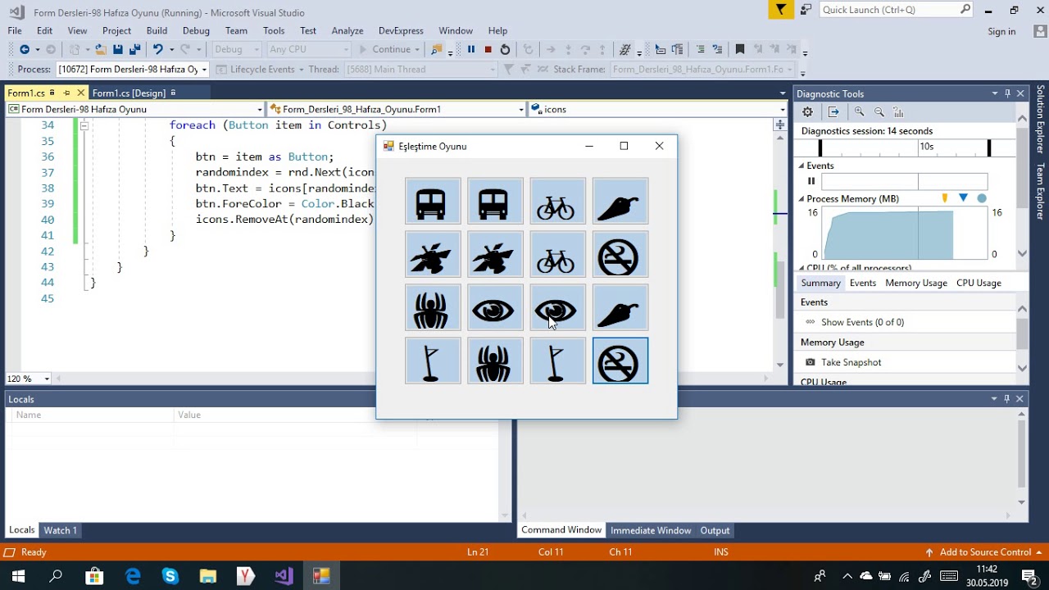This screenshot has width=1049, height=590.
Task: Open the tray language/people icon
Action: [819, 576]
